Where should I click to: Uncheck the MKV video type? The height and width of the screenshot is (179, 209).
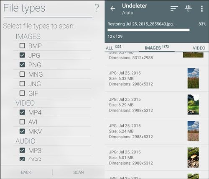coord(22,131)
